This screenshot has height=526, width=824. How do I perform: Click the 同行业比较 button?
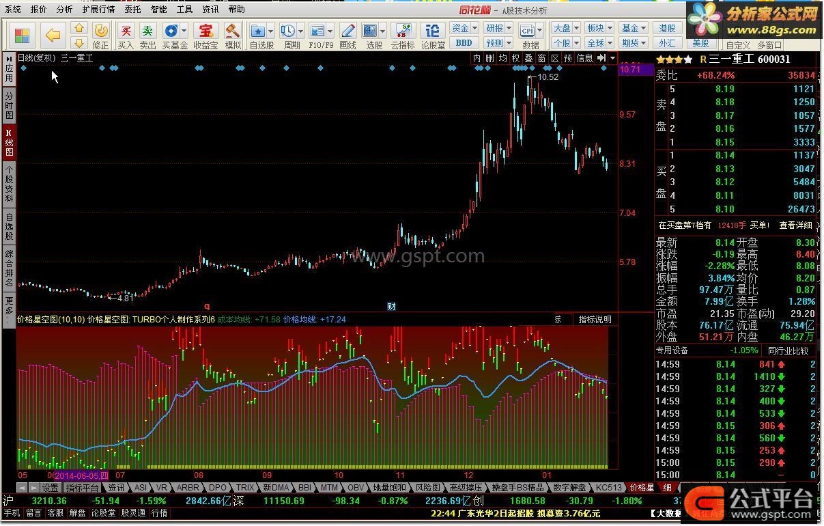(788, 350)
